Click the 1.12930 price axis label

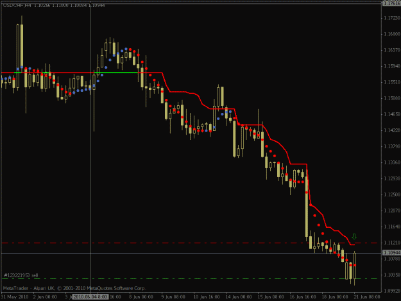392,178
